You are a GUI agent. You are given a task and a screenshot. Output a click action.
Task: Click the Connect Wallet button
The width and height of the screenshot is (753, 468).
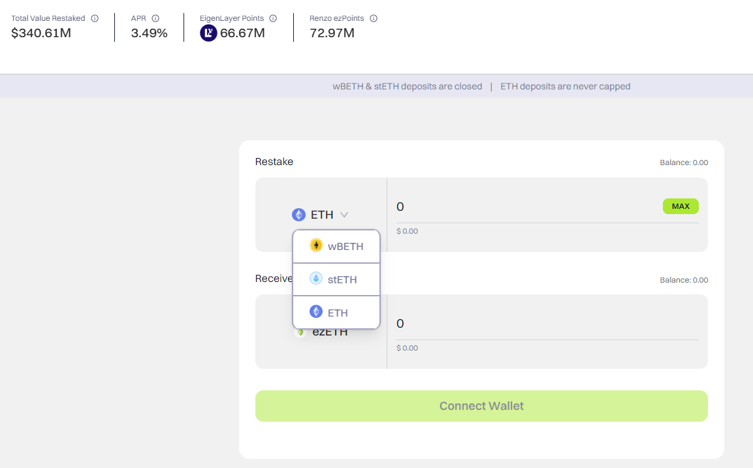tap(481, 406)
